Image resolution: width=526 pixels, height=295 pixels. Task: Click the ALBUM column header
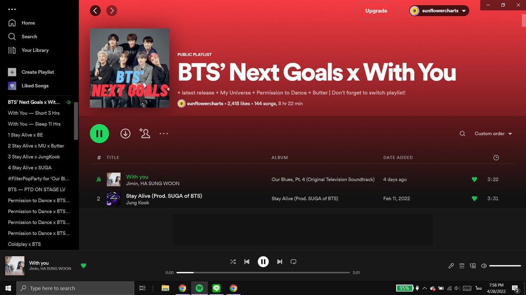[x=280, y=157]
